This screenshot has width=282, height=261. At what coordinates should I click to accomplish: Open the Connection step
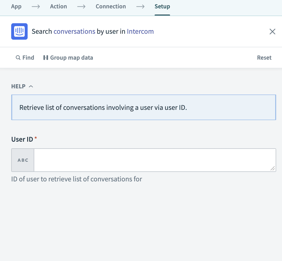[x=111, y=6]
